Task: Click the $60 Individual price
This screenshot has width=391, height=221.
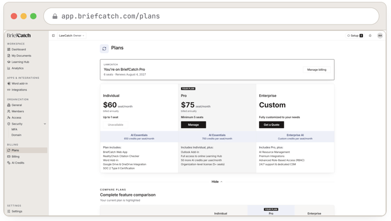Action: [110, 105]
